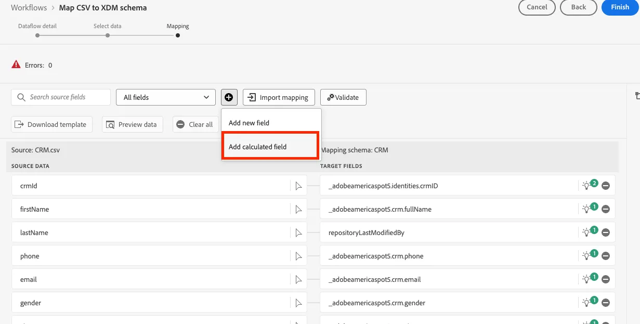This screenshot has width=640, height=324.
Task: Go Back to previous step
Action: [579, 7]
